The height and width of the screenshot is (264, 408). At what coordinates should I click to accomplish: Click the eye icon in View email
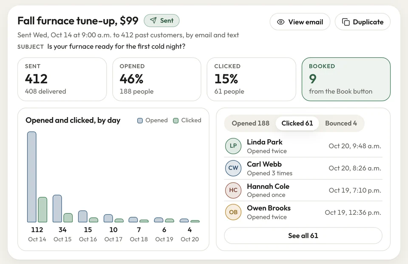point(280,22)
